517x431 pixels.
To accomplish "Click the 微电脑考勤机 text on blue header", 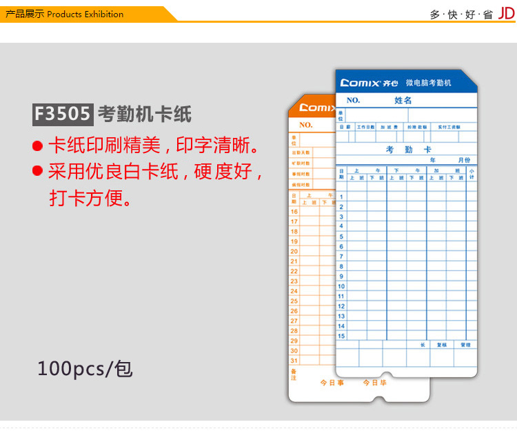I will (428, 83).
